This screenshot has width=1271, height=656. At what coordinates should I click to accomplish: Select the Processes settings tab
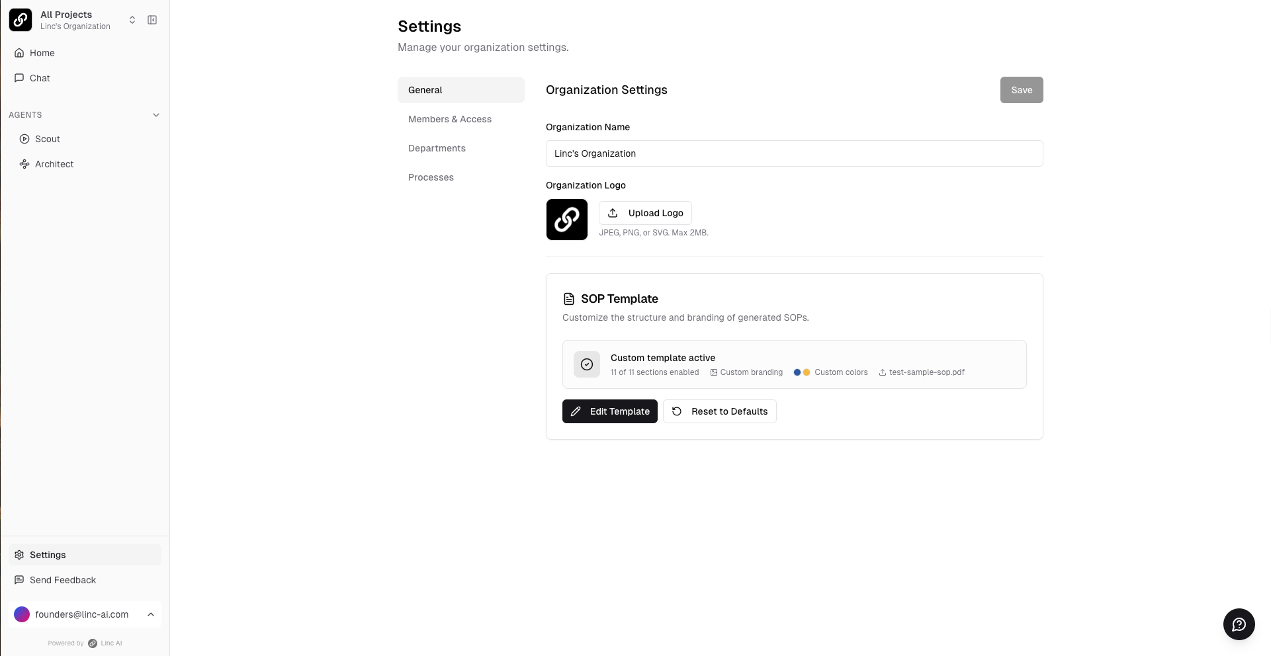click(x=431, y=177)
